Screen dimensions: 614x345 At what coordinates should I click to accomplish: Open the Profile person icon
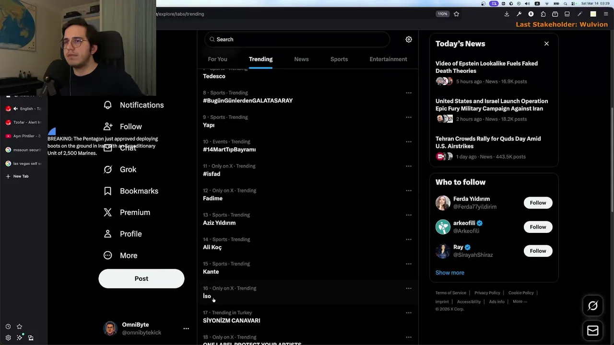[x=108, y=234]
